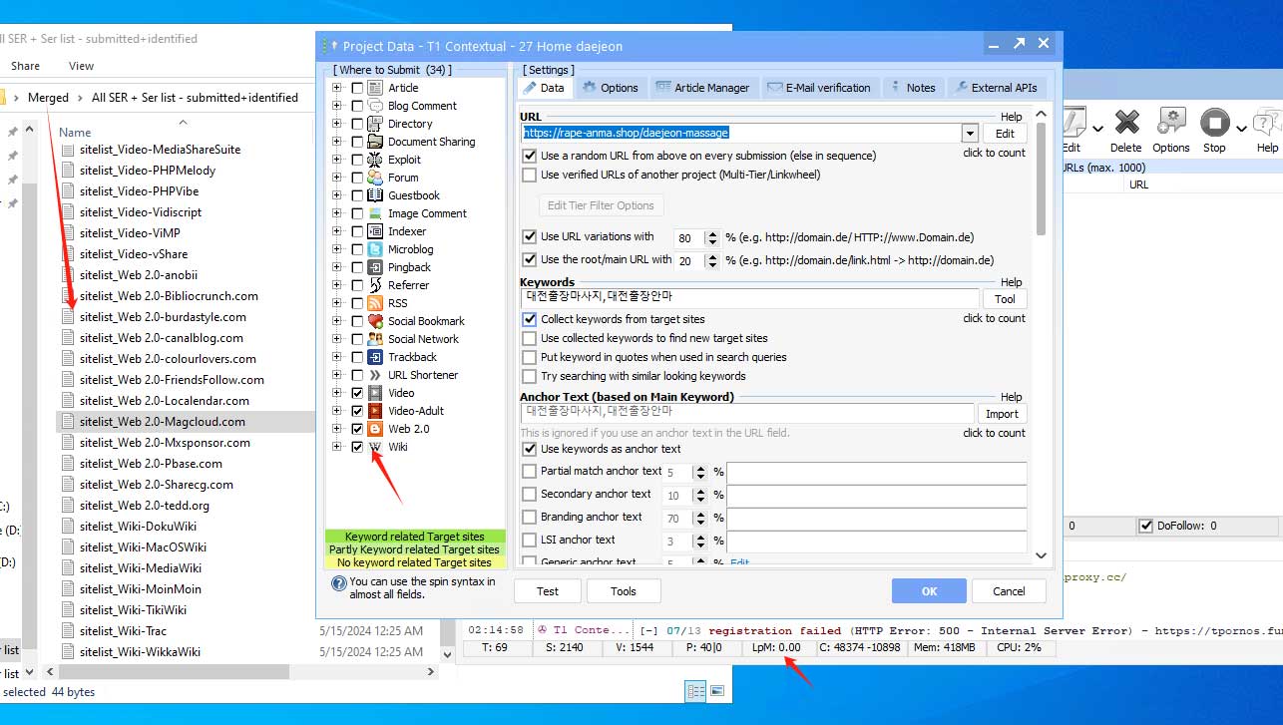Click the Video film icon
This screenshot has width=1283, height=725.
(x=375, y=393)
